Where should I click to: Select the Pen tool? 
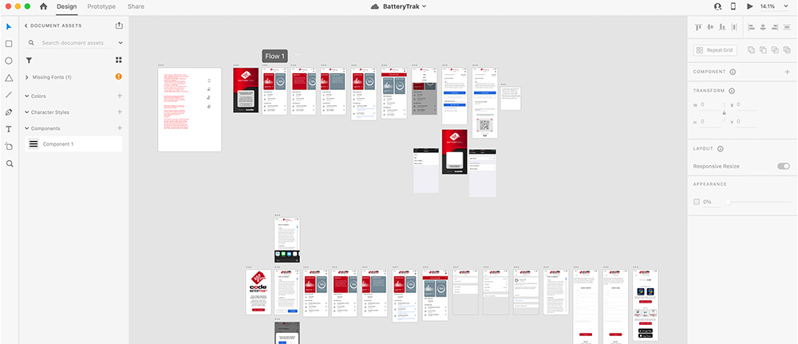coord(9,112)
